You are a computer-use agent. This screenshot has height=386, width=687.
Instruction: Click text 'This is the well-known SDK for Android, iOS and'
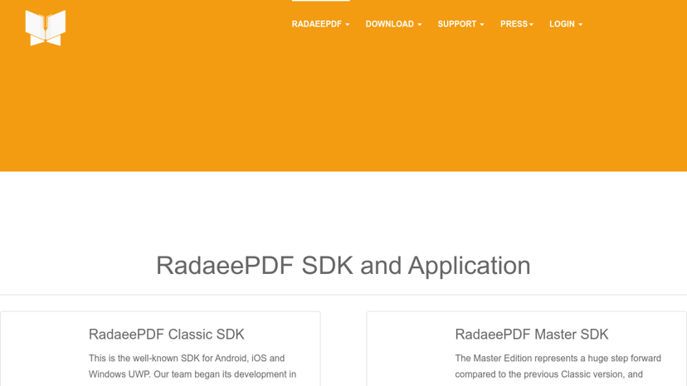coord(187,359)
